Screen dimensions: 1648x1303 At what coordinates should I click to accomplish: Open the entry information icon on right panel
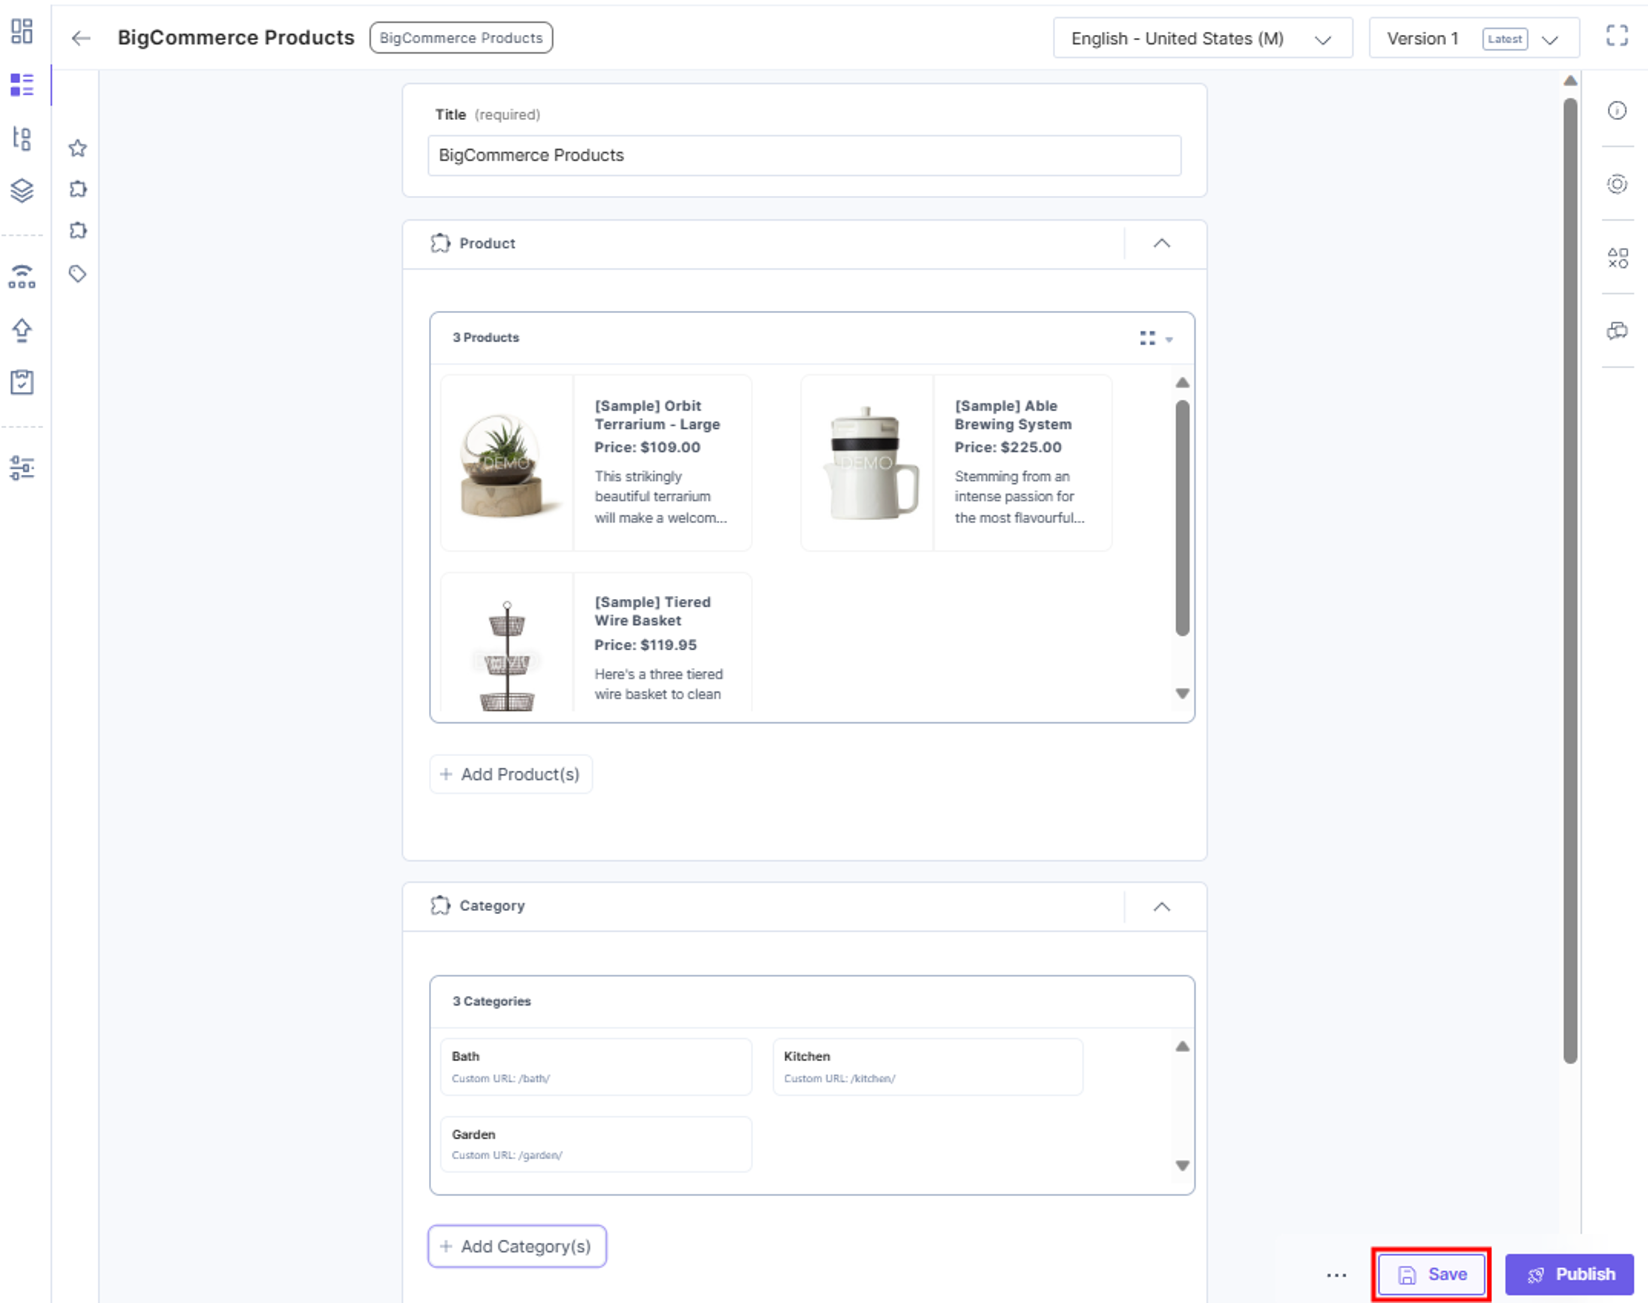[x=1617, y=111]
